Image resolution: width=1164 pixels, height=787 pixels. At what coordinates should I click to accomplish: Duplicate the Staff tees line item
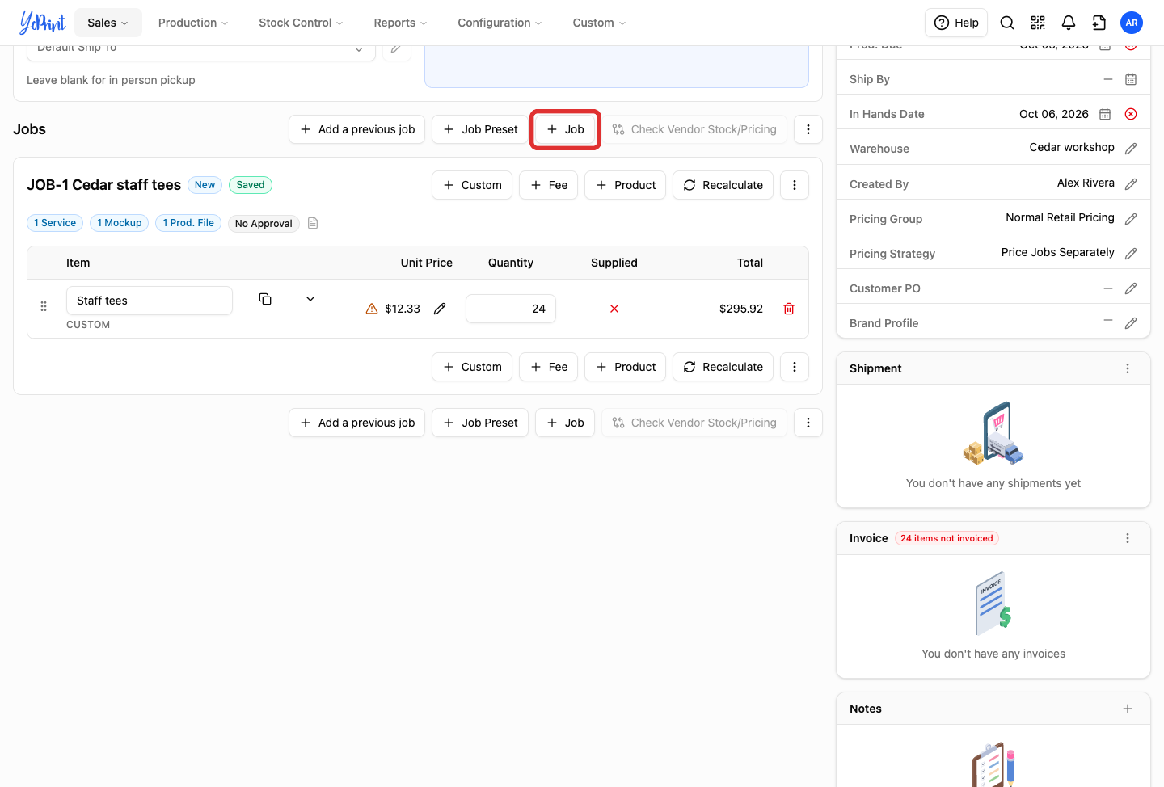[265, 299]
